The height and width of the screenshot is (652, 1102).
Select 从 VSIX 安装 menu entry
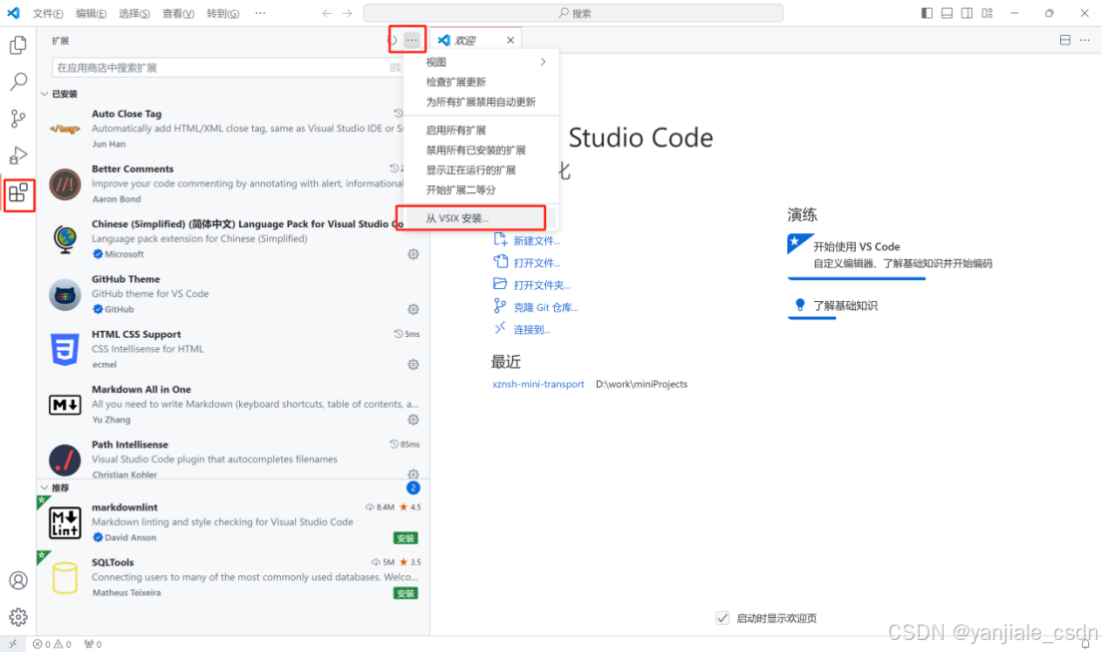tap(470, 217)
